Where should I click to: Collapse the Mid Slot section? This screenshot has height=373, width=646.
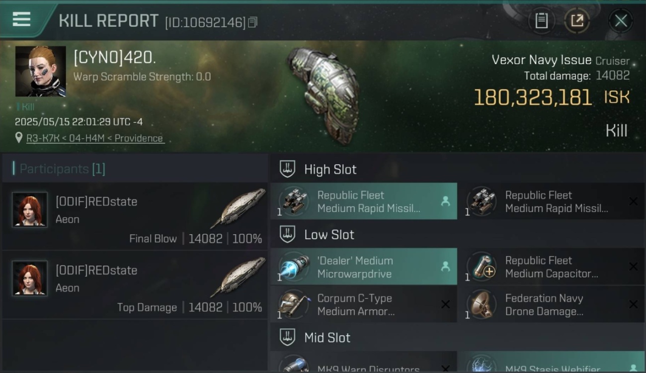pyautogui.click(x=287, y=337)
